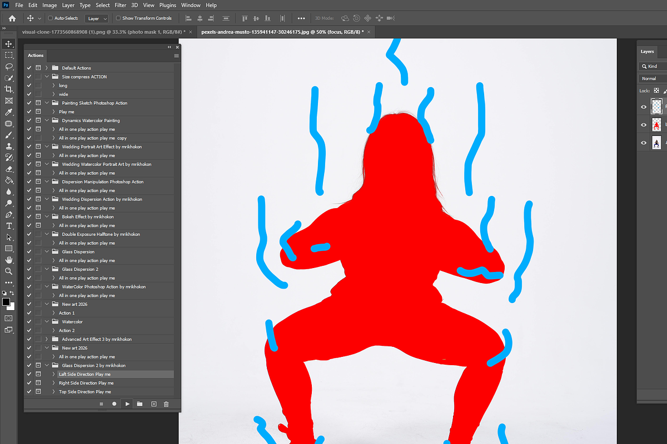Open the Auto-Select 'Layer' dropdown
The width and height of the screenshot is (667, 444).
[97, 18]
